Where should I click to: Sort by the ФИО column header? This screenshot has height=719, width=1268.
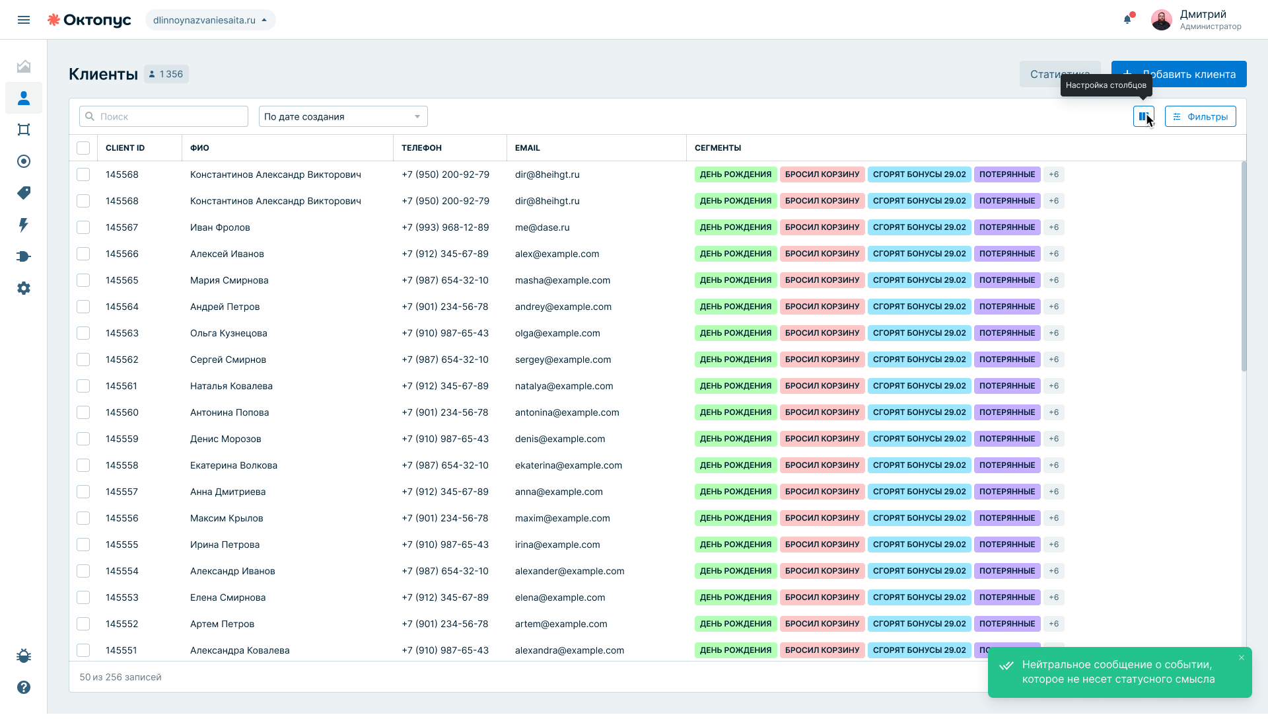(199, 148)
